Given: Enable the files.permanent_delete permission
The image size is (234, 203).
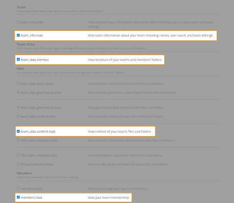Looking at the screenshot, I should click(x=18, y=164).
